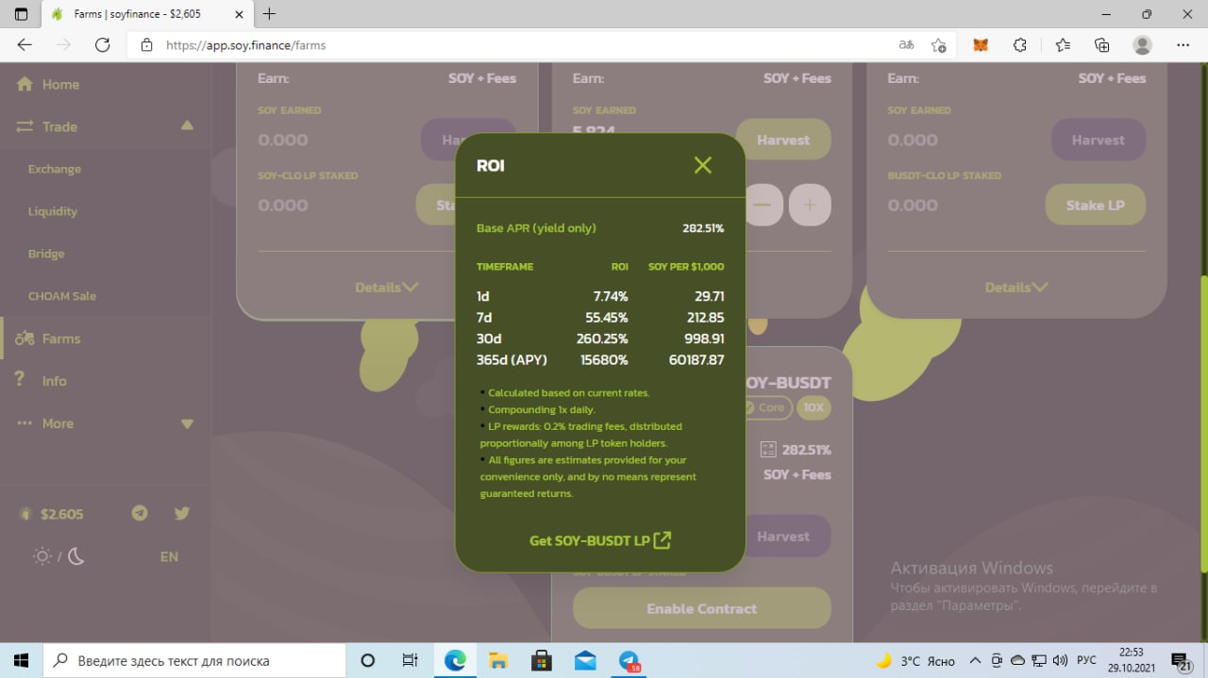
Task: Open Exchange in the sidebar
Action: click(x=55, y=169)
